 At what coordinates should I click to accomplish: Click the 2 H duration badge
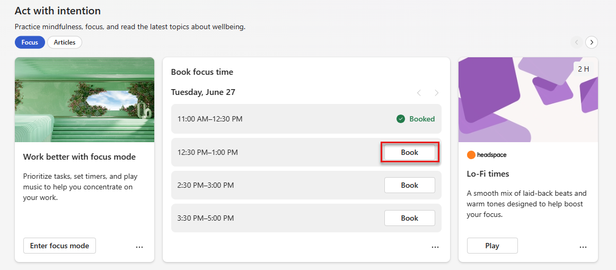click(583, 69)
